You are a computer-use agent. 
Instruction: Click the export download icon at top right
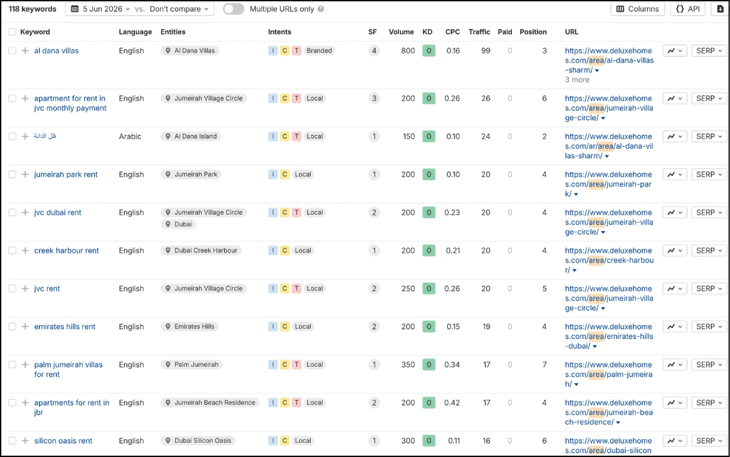click(x=720, y=9)
